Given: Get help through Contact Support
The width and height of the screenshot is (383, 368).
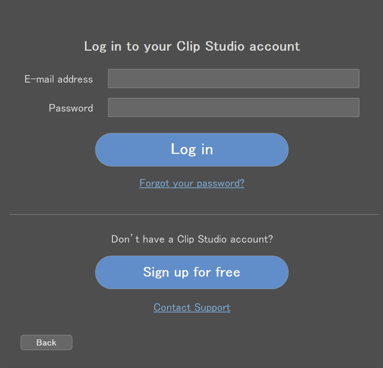Looking at the screenshot, I should 192,307.
